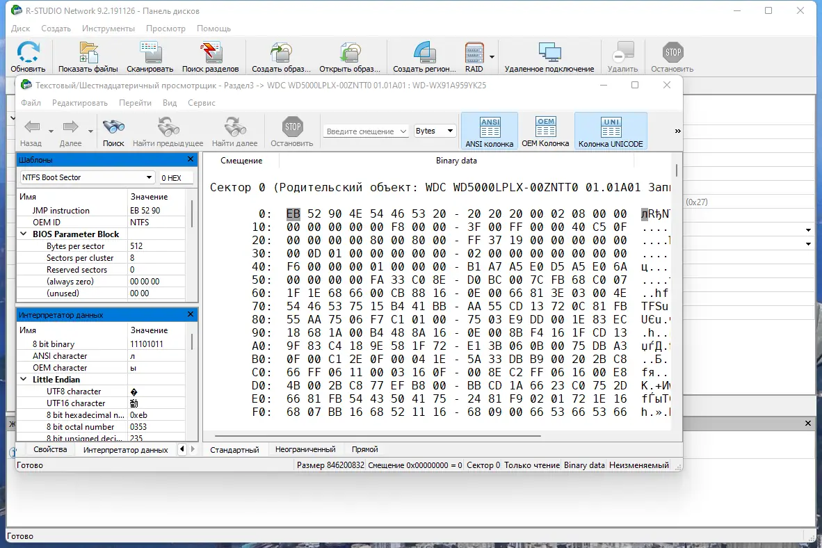Switch to Интерпретатор данных tab
The height and width of the screenshot is (548, 822).
click(126, 449)
